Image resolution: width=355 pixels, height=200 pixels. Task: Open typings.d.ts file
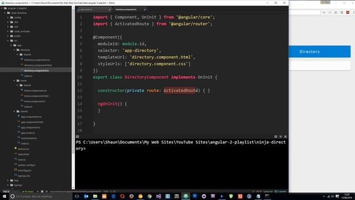pyautogui.click(x=24, y=176)
